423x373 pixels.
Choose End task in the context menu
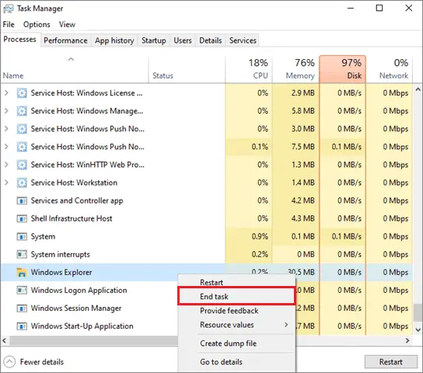236,297
